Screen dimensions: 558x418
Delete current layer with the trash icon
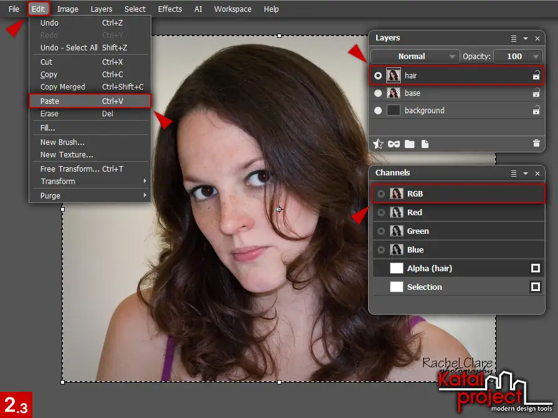coord(536,144)
